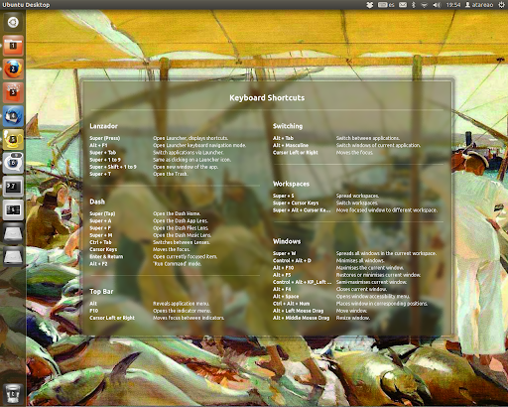Click the 'Super + S' shortcut entry

(284, 196)
